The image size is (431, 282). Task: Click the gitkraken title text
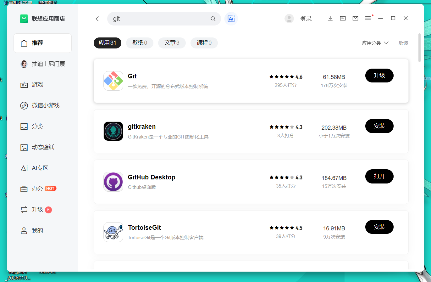point(142,127)
